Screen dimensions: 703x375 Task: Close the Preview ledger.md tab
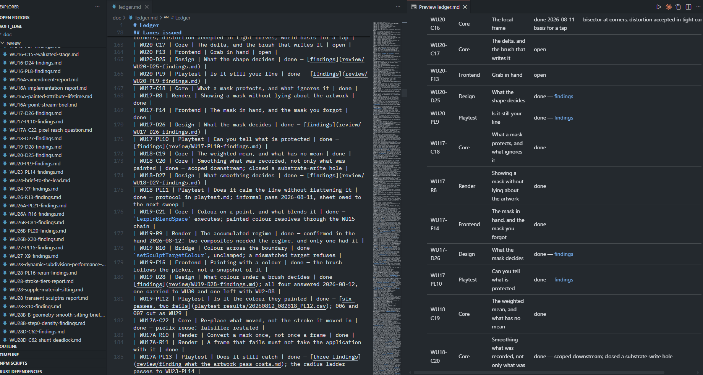click(465, 7)
